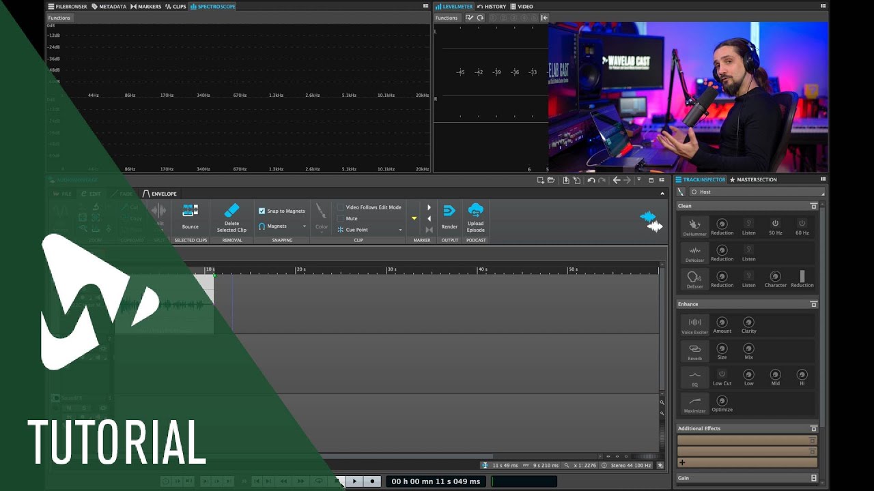Tick the clip Mute checkbox
Viewport: 874px width, 491px height.
[341, 218]
